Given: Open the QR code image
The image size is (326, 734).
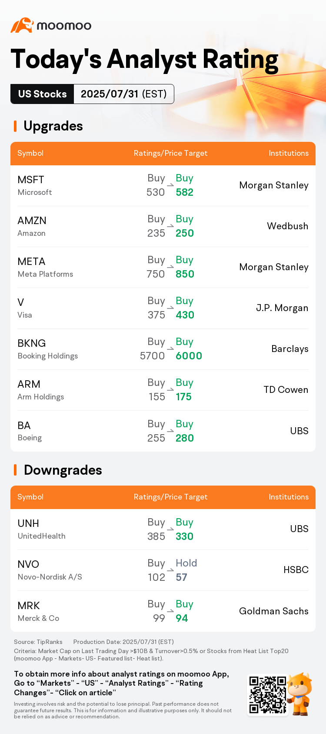Looking at the screenshot, I should [267, 694].
